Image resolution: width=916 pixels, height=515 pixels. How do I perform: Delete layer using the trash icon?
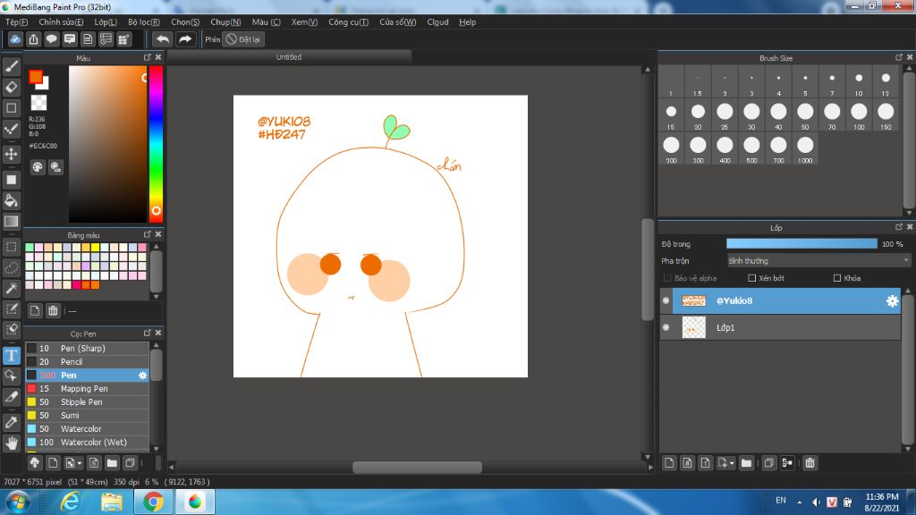coord(810,463)
